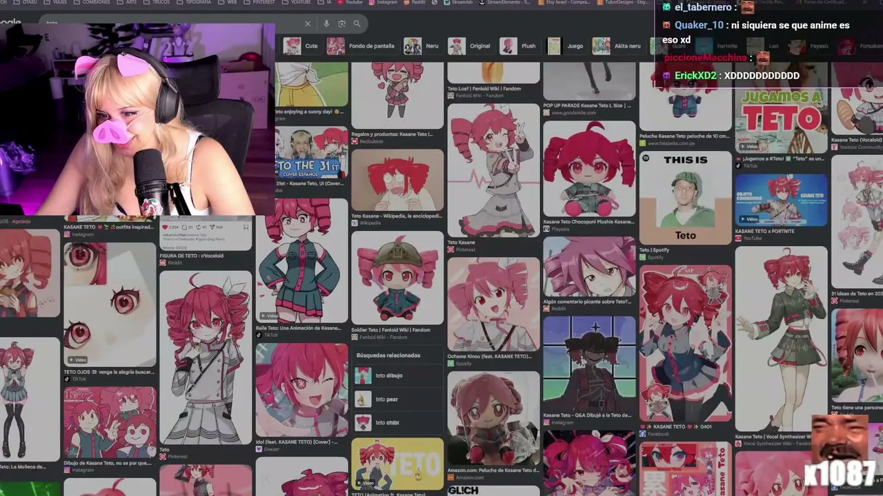
Task: Open the ARTE bookmarks folder
Action: pos(128,2)
